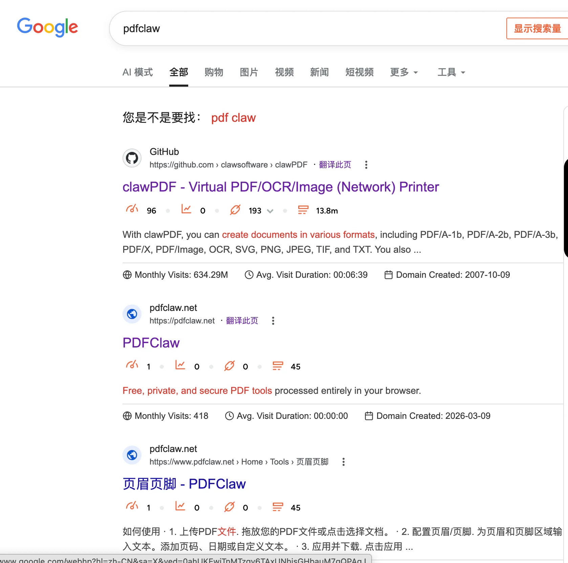The width and height of the screenshot is (568, 563).
Task: Click the globe icon beside Monthly Visits: 634.29M
Action: [127, 275]
